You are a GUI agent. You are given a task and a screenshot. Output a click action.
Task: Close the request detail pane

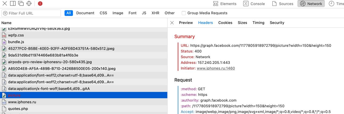(x=172, y=23)
